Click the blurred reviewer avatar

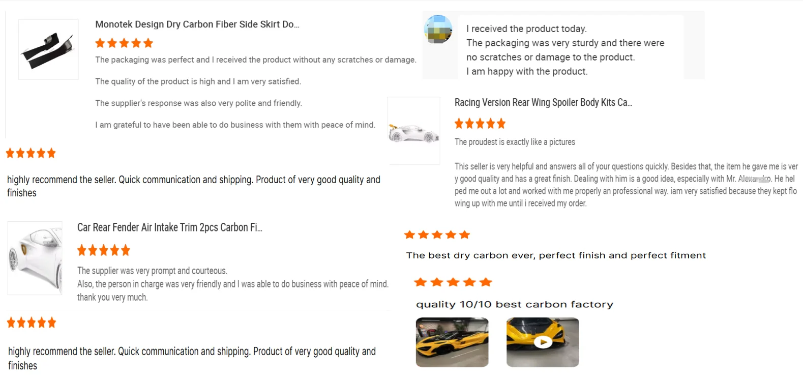pos(438,30)
